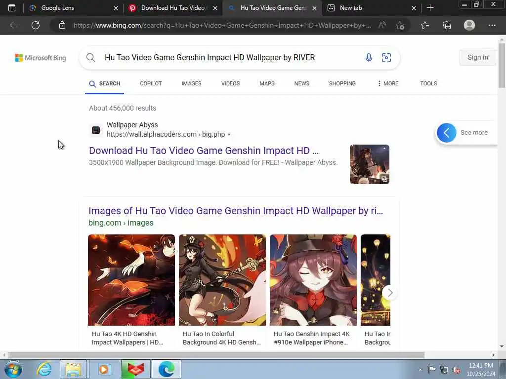
Task: Open the browser profile avatar
Action: click(x=469, y=25)
